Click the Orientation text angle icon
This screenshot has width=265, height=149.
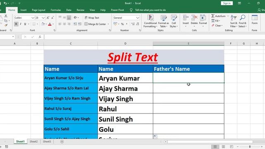pyautogui.click(x=75, y=17)
